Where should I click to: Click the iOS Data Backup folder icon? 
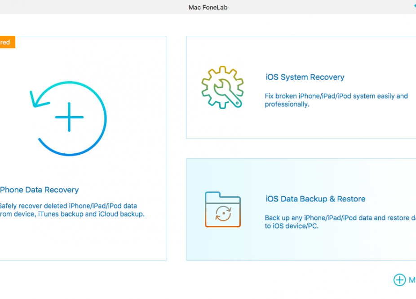[222, 209]
